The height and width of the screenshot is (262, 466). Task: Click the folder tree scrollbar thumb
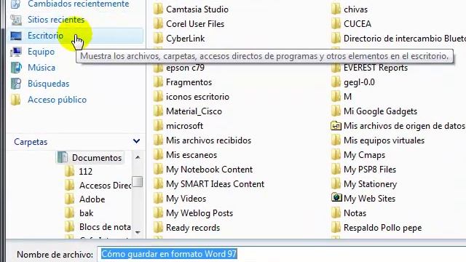(138, 182)
